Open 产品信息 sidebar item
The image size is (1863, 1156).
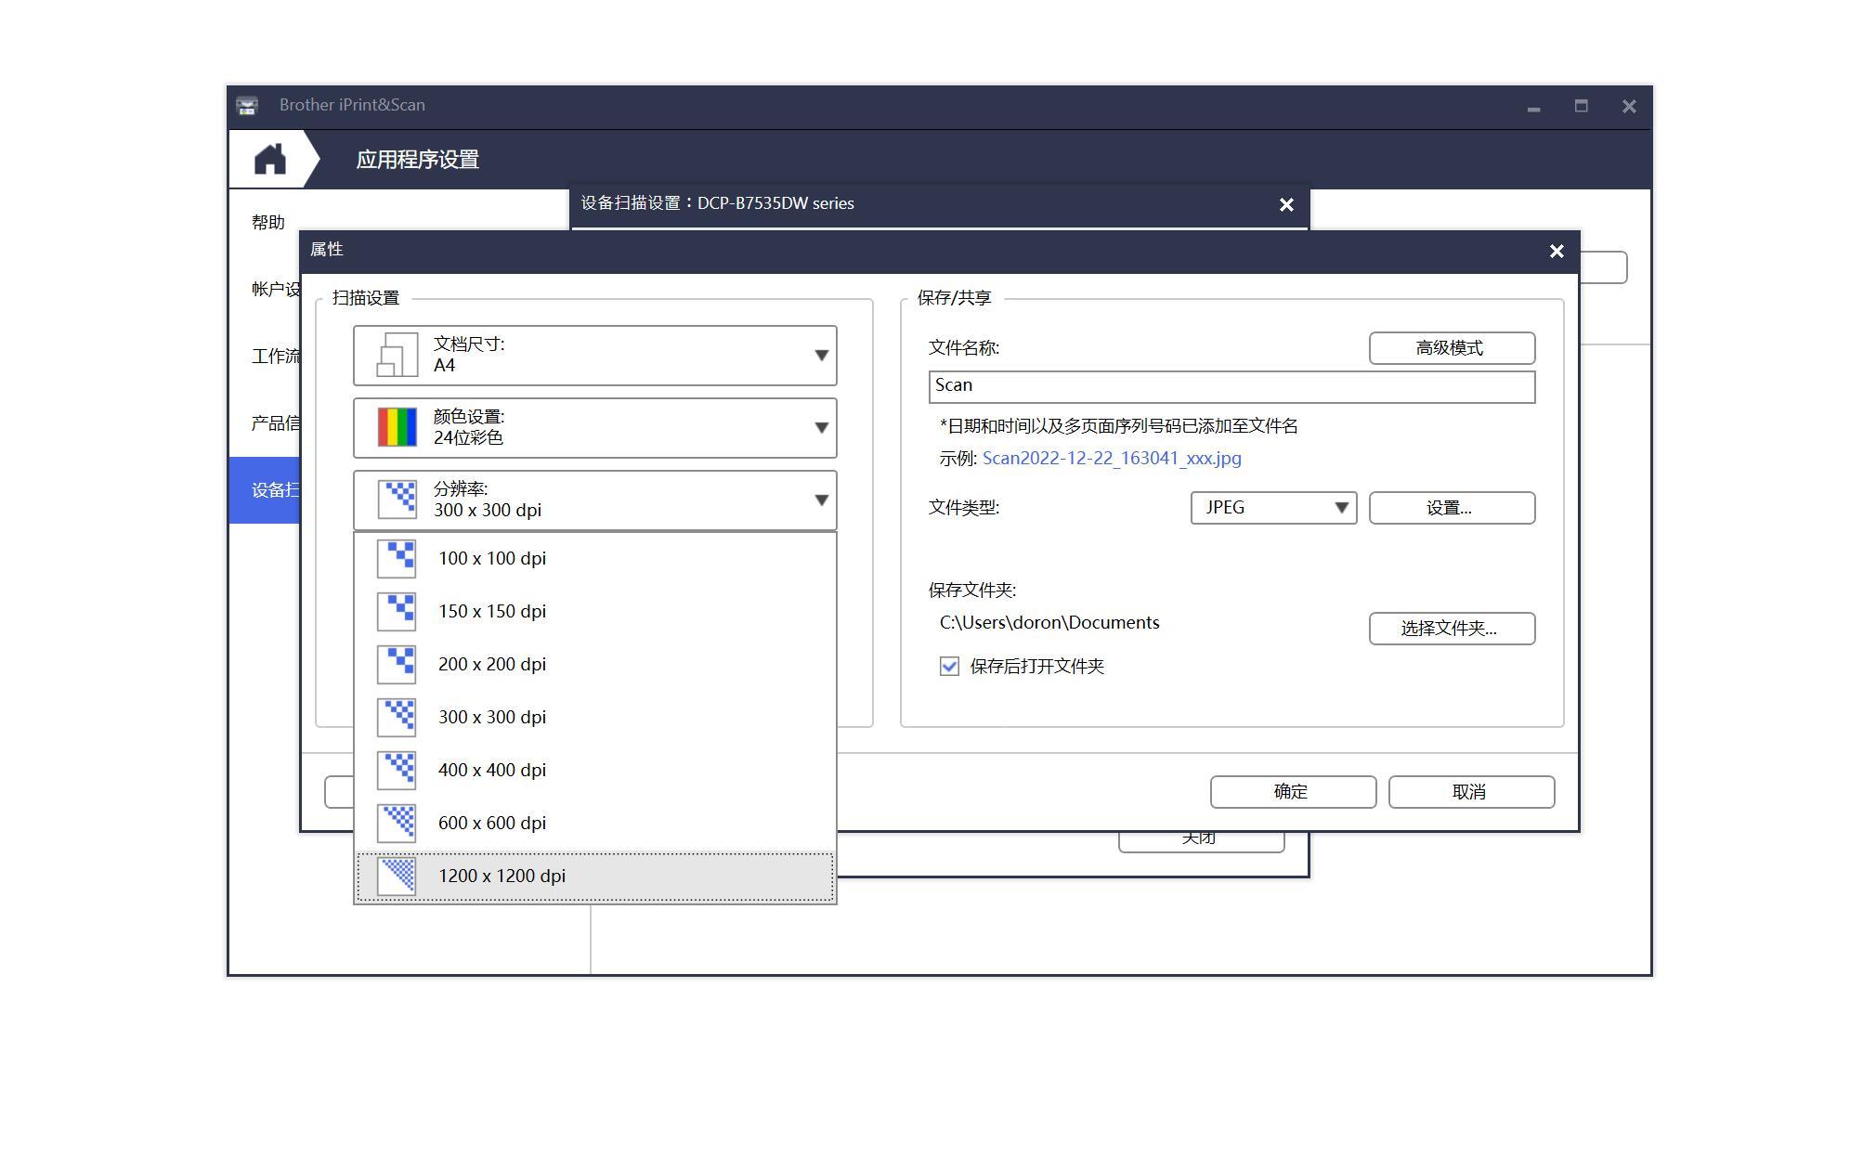coord(275,423)
